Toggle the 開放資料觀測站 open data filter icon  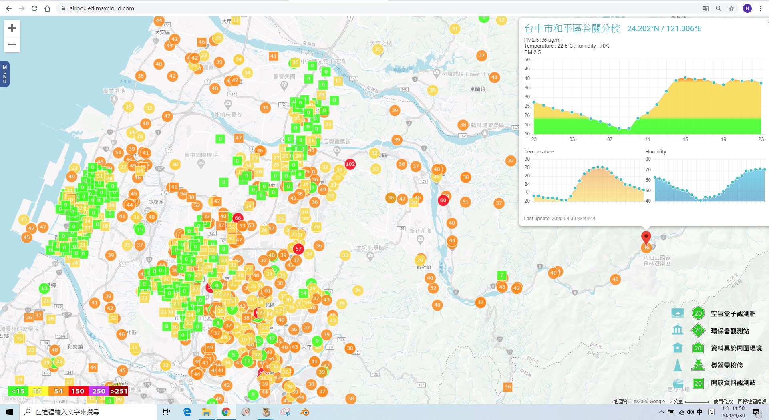(678, 383)
